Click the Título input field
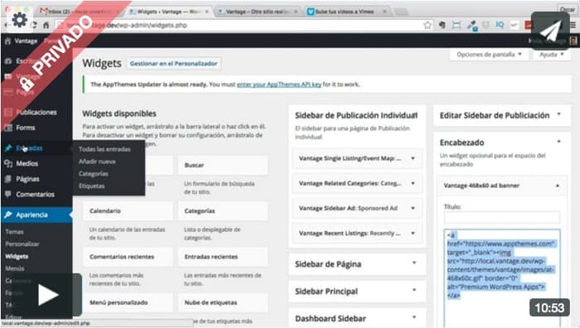The width and height of the screenshot is (580, 328). [x=502, y=218]
